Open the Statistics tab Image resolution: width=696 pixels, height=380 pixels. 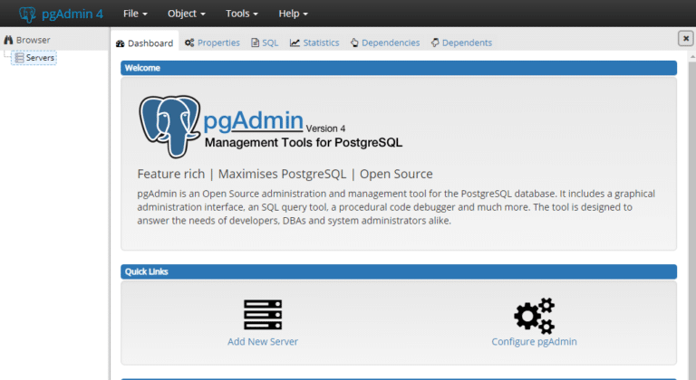(314, 43)
